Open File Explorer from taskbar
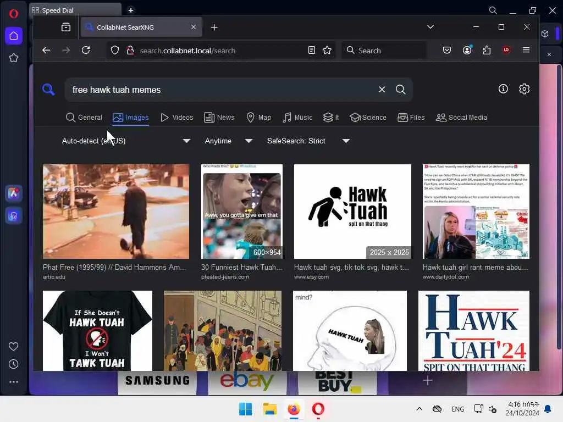 coord(269,409)
